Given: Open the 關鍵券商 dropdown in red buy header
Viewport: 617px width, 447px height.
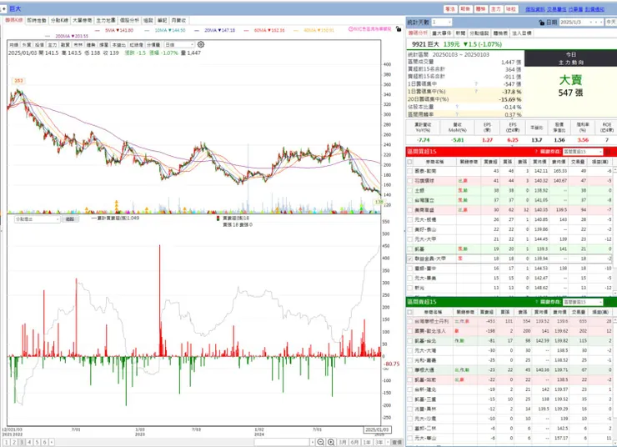Looking at the screenshot, I should pyautogui.click(x=583, y=152).
